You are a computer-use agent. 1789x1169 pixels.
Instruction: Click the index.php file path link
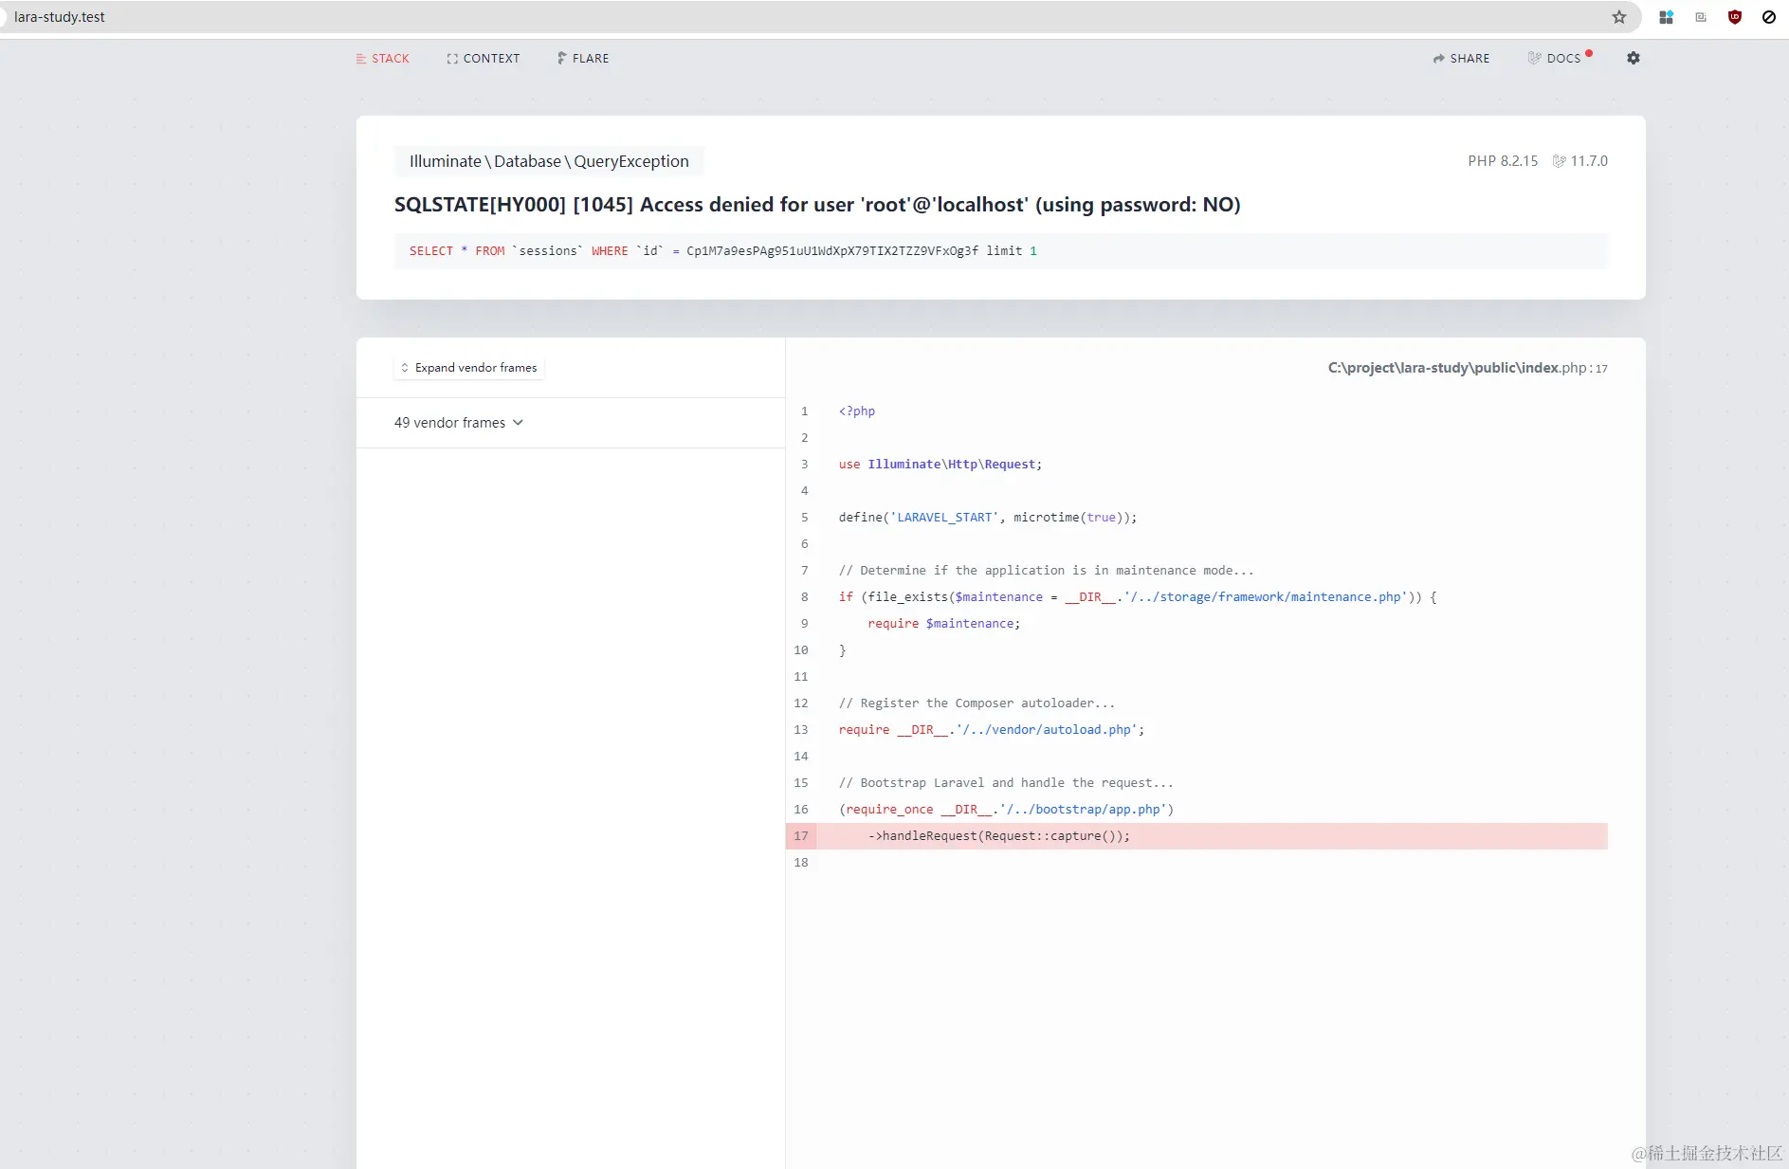point(1465,368)
